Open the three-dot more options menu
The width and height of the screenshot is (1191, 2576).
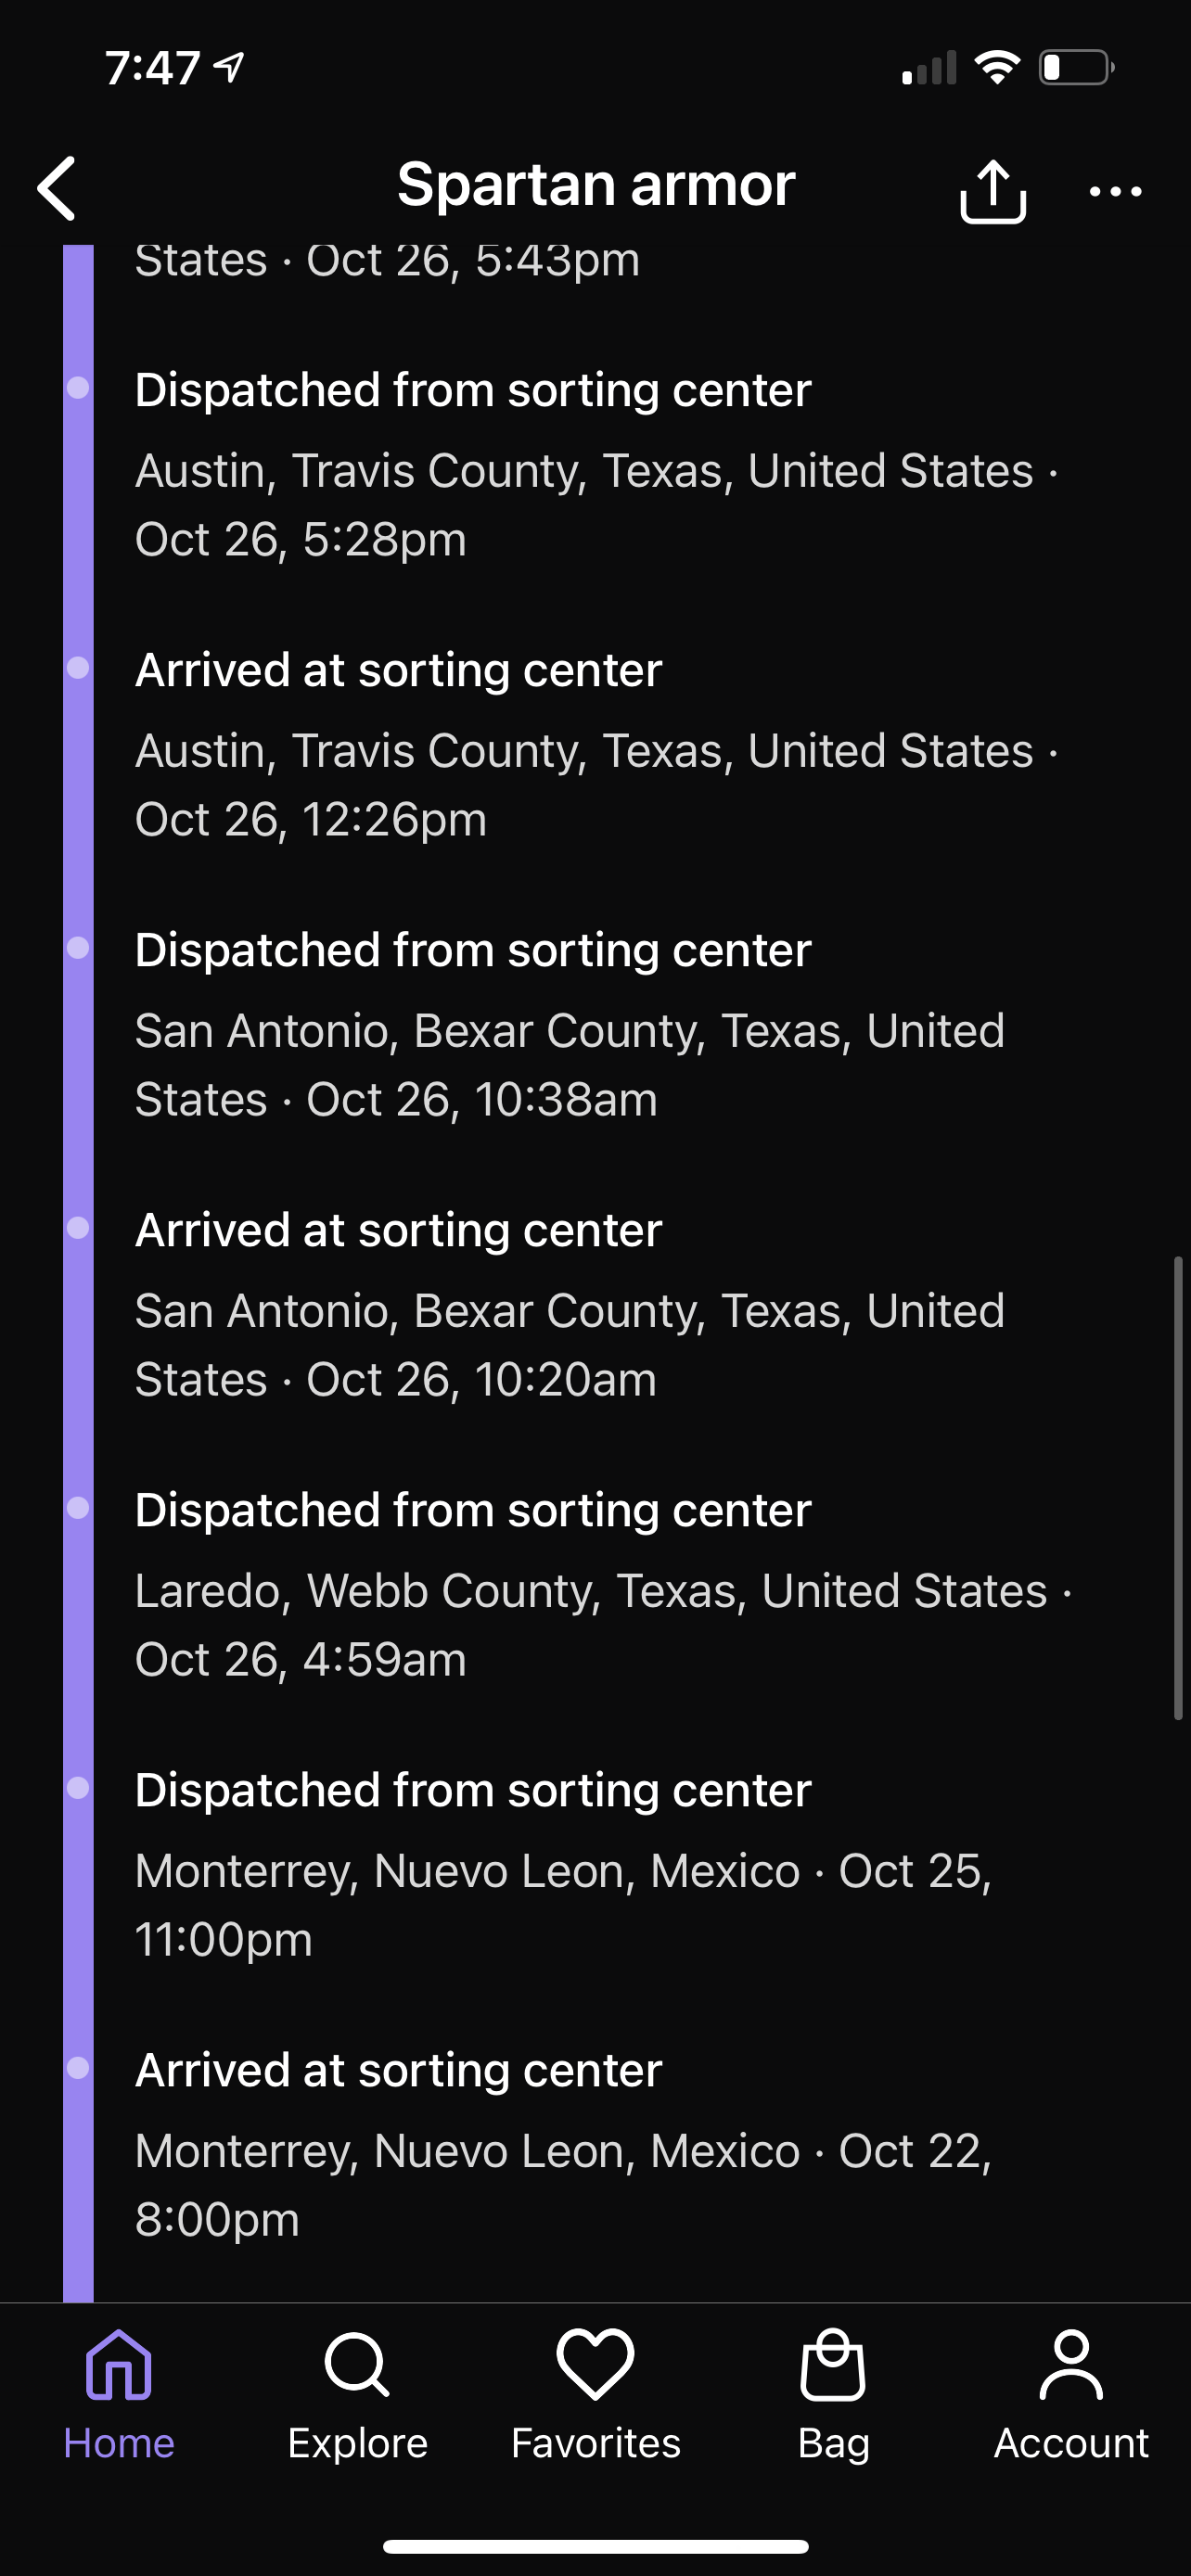click(1115, 190)
